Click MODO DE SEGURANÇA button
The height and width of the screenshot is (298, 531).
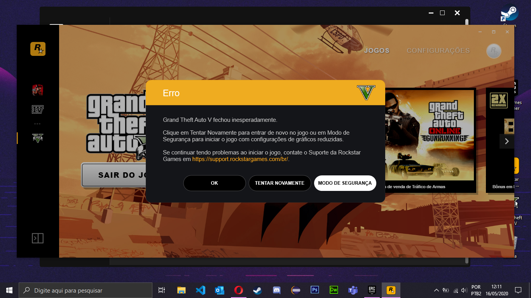click(345, 183)
